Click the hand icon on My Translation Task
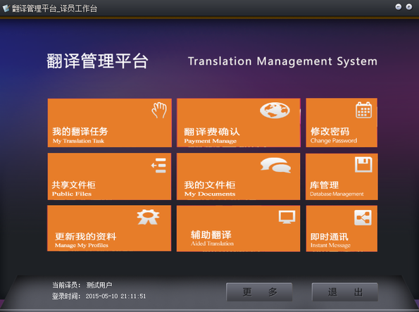This screenshot has height=312, width=419. 159,110
